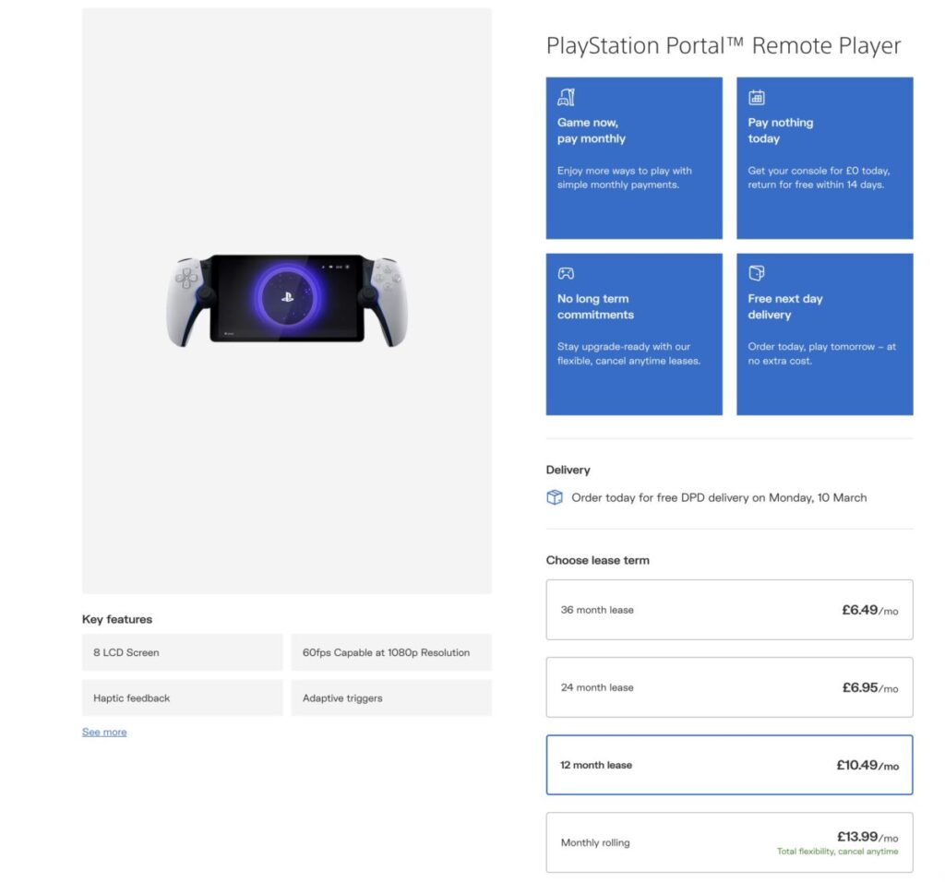Select the 36 month lease option
Viewport: 945px width, 882px height.
(x=729, y=610)
